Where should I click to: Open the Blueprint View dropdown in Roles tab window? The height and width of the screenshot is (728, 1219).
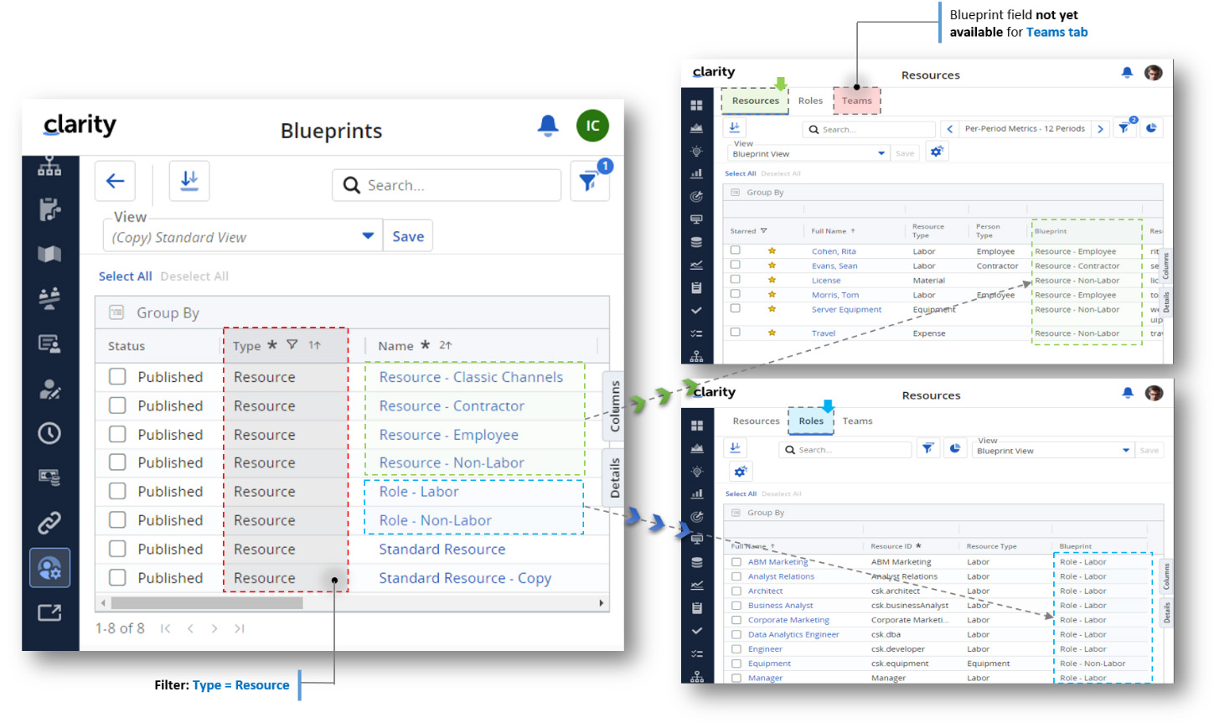tap(1053, 451)
